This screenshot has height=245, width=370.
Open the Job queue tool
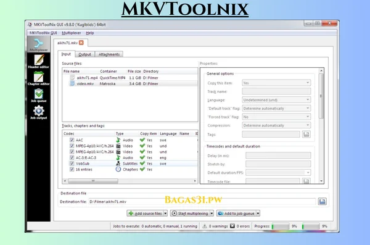tap(38, 95)
